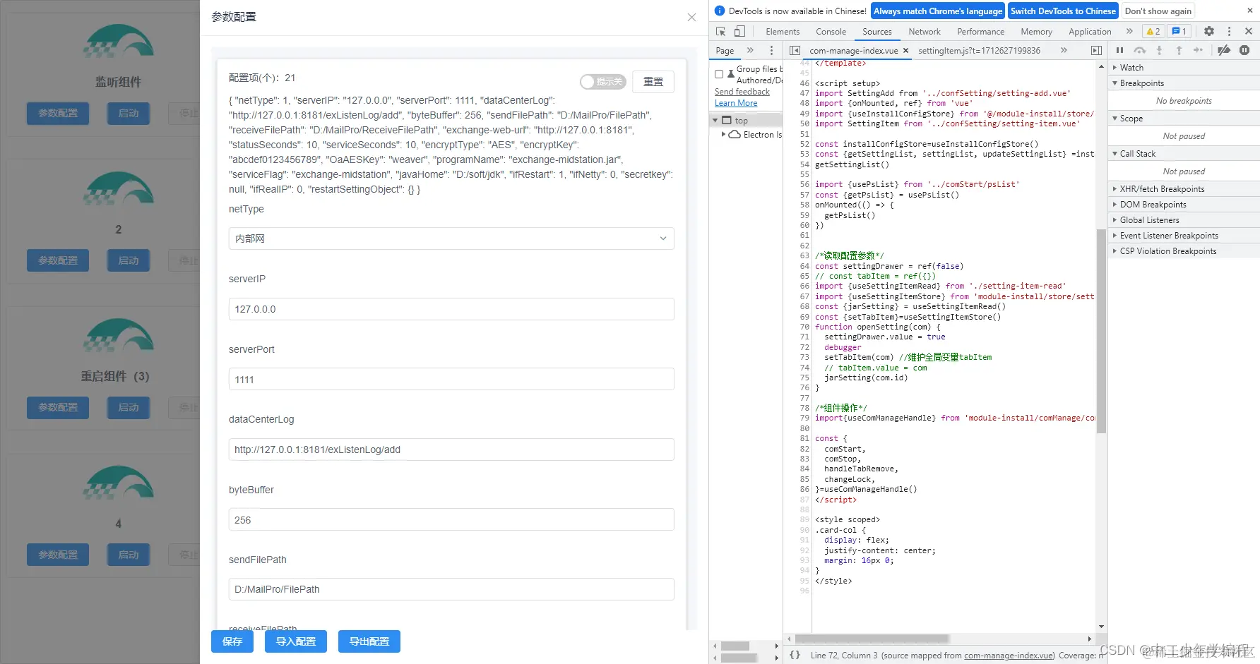Close the DevTools panel
This screenshot has height=664, width=1260.
(x=1249, y=32)
